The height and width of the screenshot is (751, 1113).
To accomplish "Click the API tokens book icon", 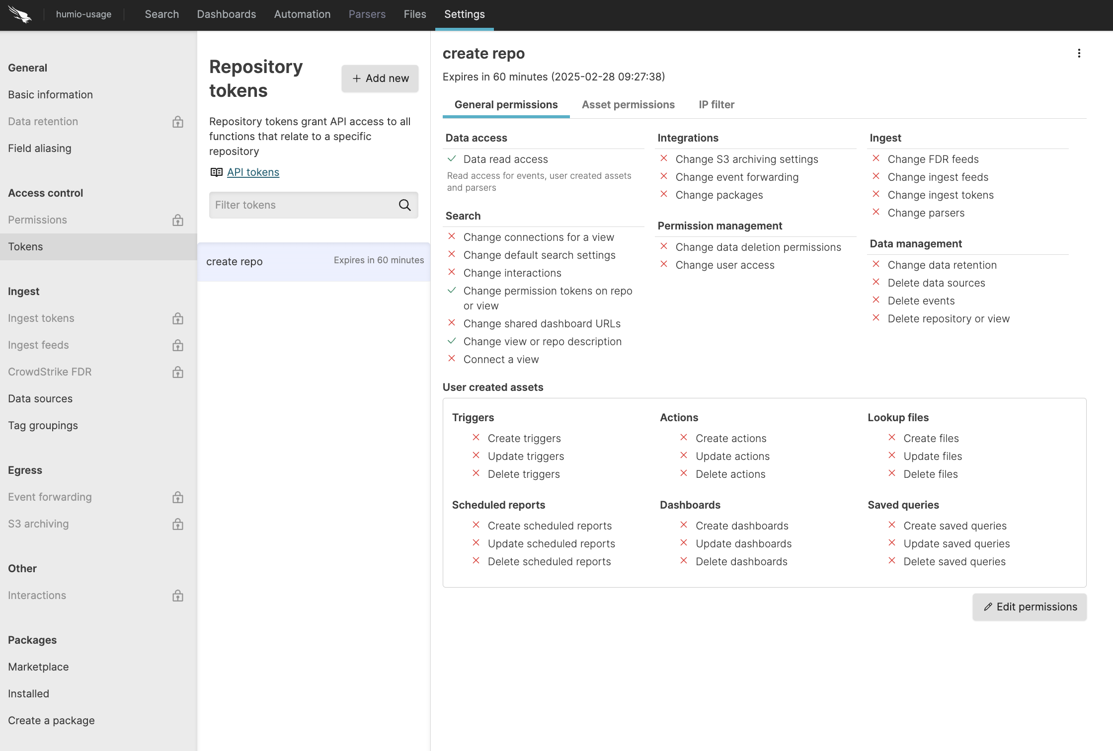I will (x=216, y=172).
